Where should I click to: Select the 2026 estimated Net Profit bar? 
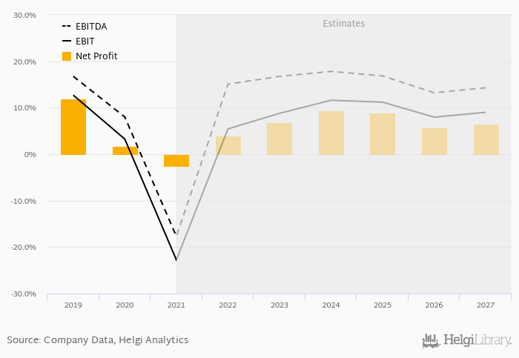(x=434, y=142)
